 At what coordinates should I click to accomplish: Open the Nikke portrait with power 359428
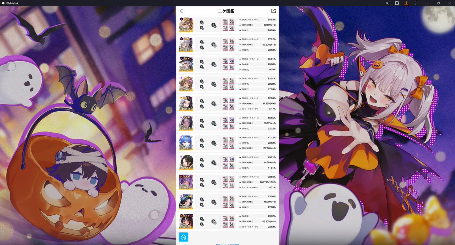[186, 123]
